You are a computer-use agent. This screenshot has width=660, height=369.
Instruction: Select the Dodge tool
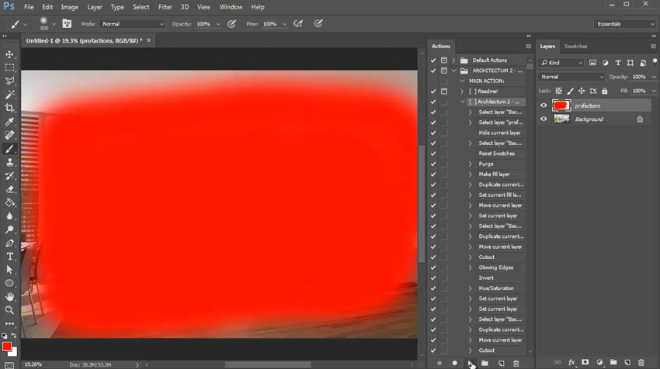coord(9,229)
